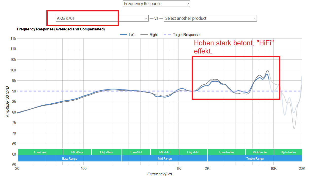
Task: Click the 10K tick label on frequency axis
Action: pyautogui.click(x=273, y=169)
